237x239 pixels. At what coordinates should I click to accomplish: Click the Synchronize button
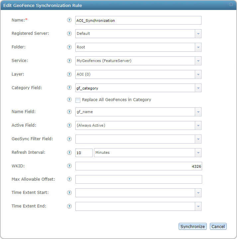193,226
